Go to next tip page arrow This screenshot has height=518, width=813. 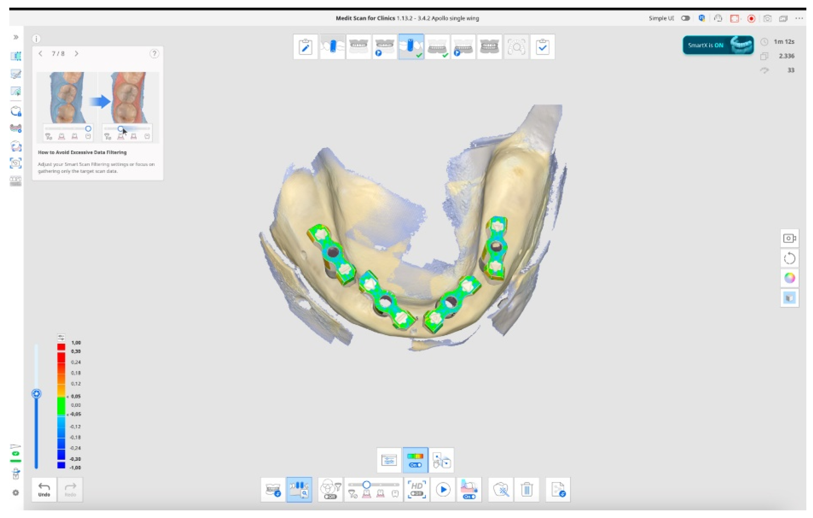(76, 54)
